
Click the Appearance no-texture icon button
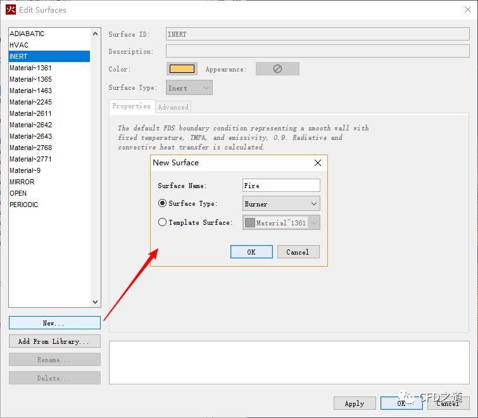[x=277, y=69]
